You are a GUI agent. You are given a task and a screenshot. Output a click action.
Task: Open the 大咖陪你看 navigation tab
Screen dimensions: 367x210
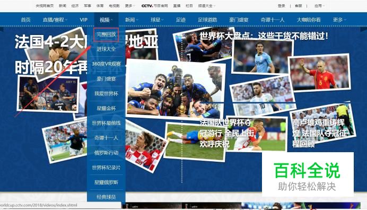click(x=309, y=20)
